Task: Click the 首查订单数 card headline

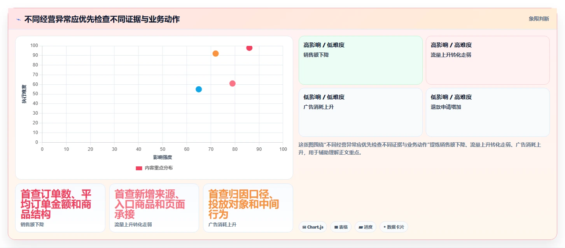Action: [56, 204]
